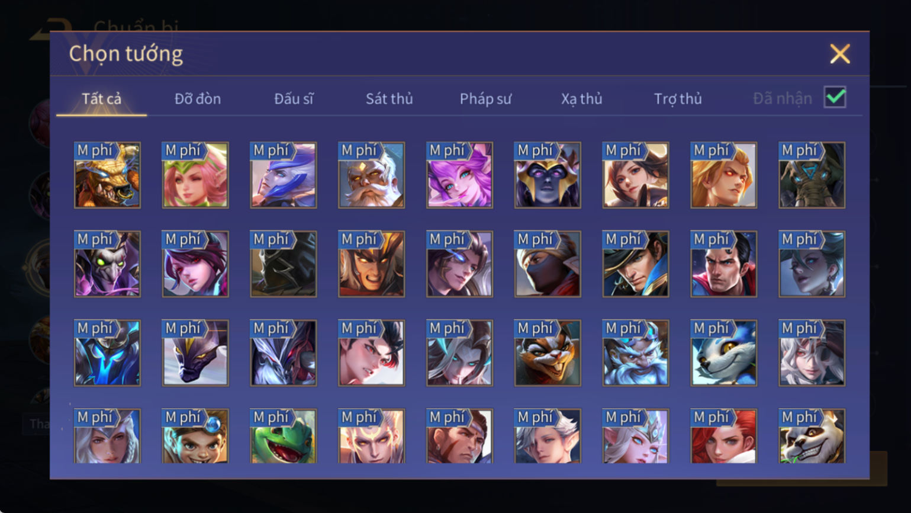The height and width of the screenshot is (513, 911).
Task: Select the horned golden beast hero portrait
Action: point(107,175)
